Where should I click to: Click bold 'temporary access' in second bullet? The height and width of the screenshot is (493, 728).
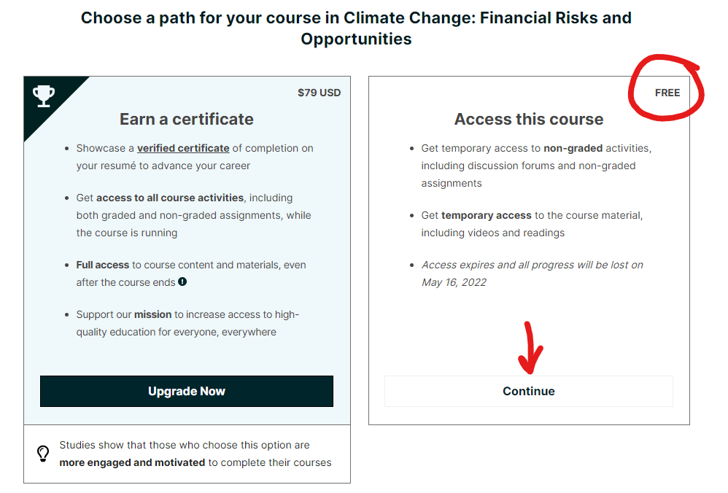(487, 215)
